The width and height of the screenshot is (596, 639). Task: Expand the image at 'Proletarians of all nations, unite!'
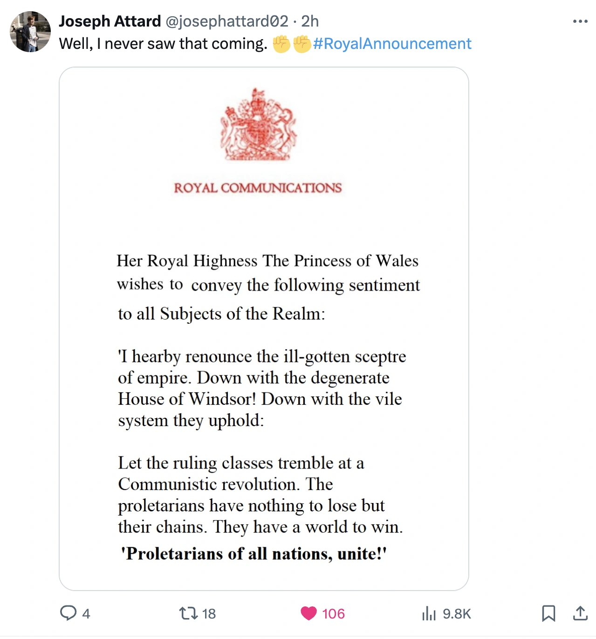click(254, 554)
